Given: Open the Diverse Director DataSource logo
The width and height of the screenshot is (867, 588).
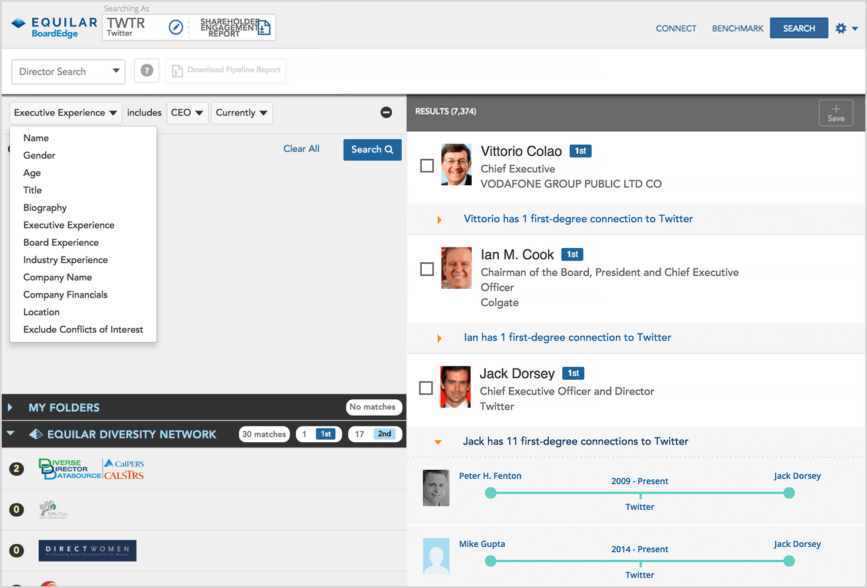Looking at the screenshot, I should pos(69,469).
